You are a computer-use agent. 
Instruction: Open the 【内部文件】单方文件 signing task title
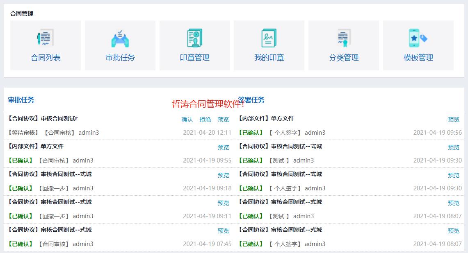pos(266,119)
